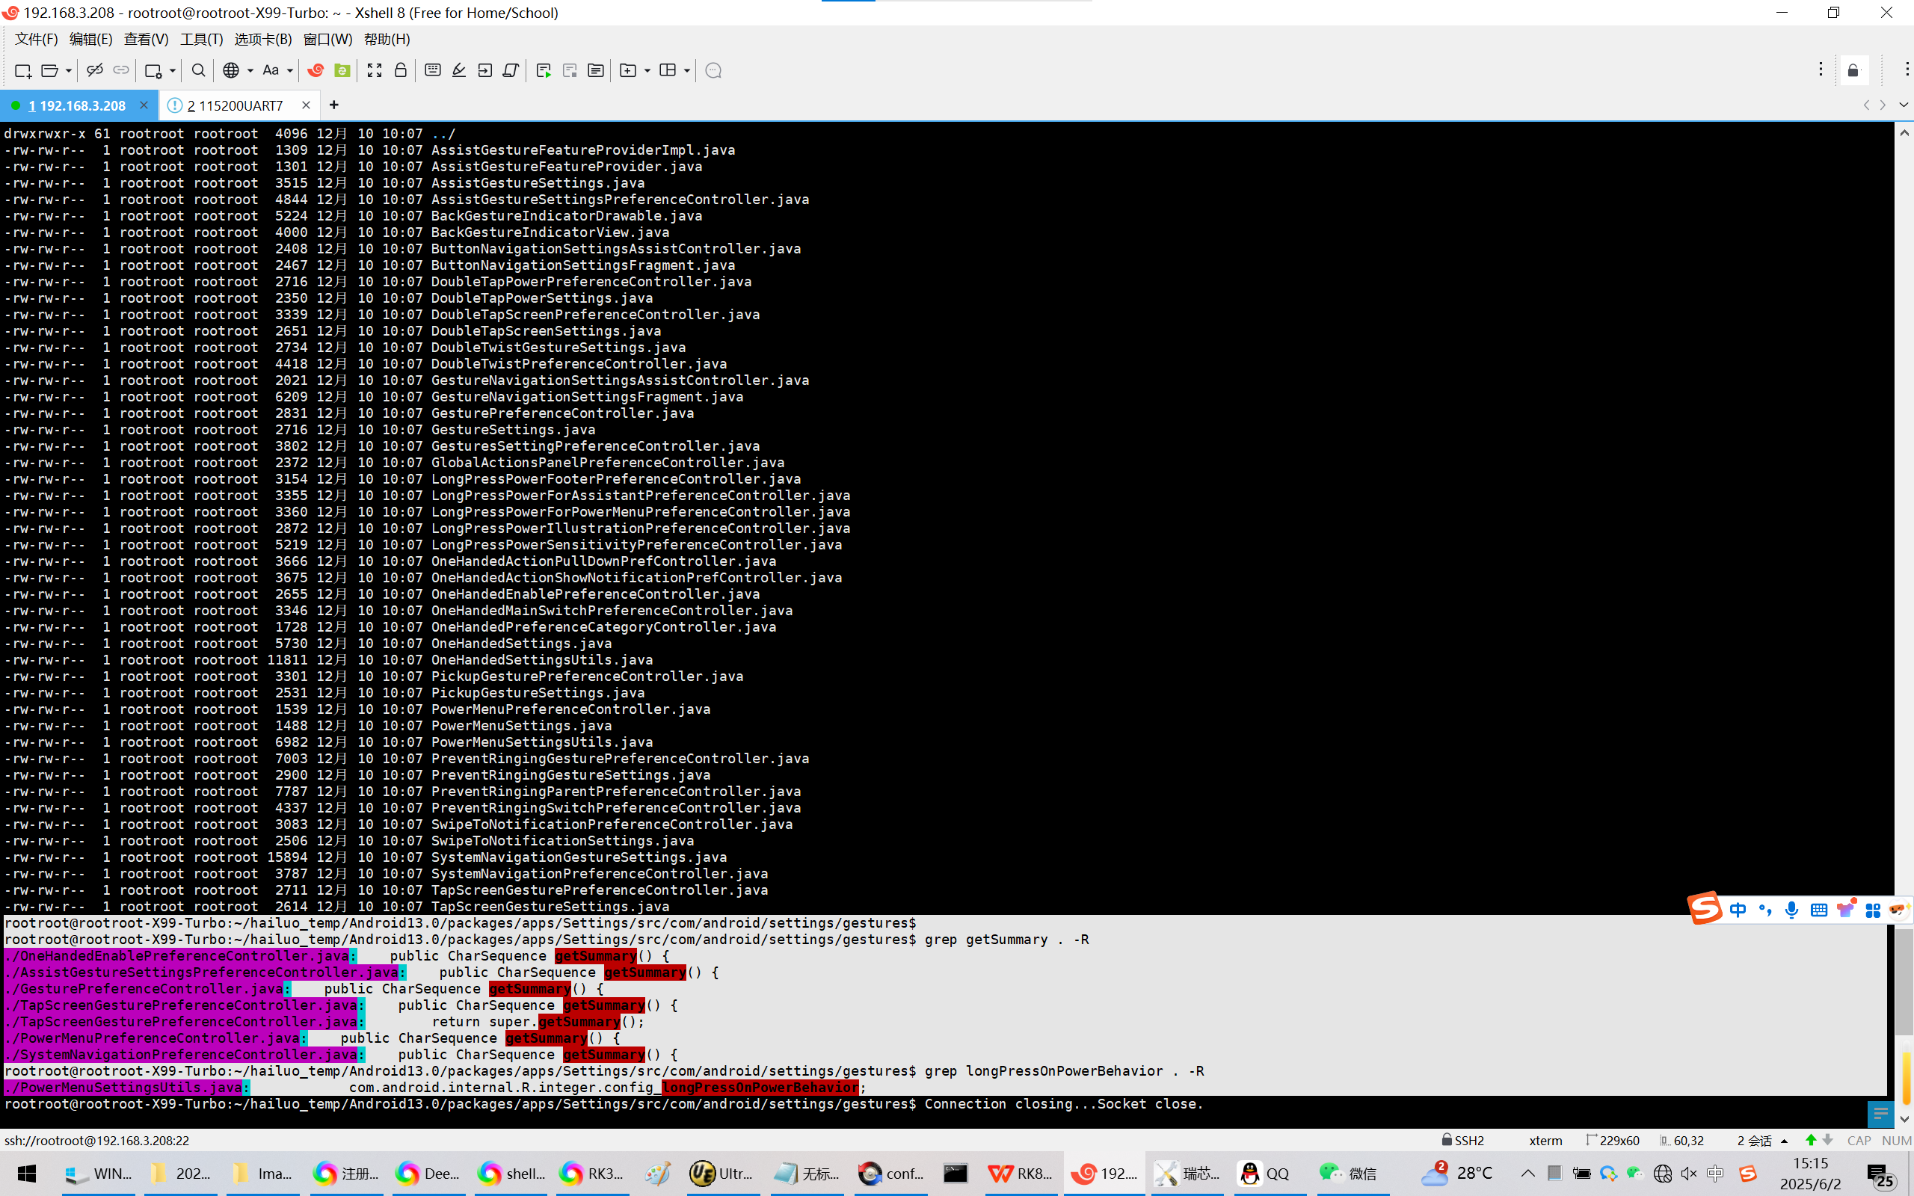Close the 192.168.3.208 session tab
This screenshot has height=1196, width=1914.
(x=143, y=105)
